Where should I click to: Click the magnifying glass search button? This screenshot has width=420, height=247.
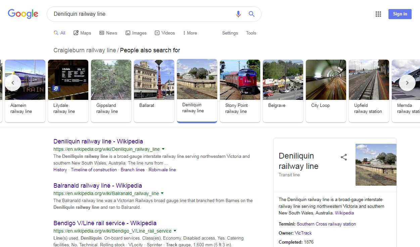point(251,14)
